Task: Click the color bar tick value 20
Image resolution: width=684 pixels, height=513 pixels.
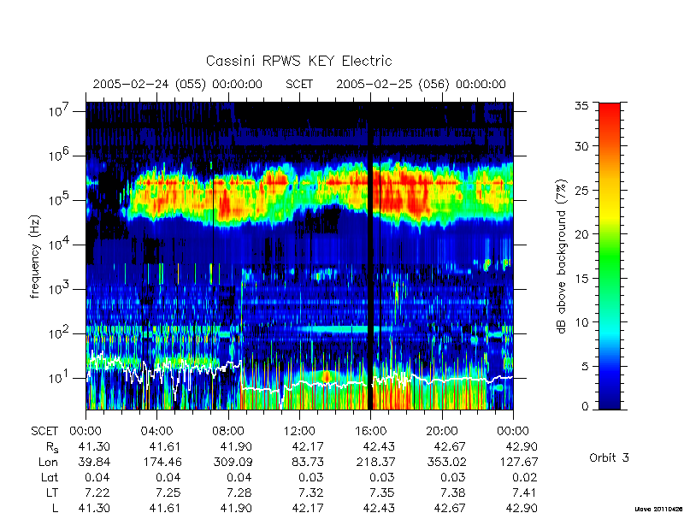Action: tap(582, 233)
